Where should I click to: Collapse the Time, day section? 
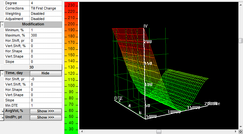point(2,74)
